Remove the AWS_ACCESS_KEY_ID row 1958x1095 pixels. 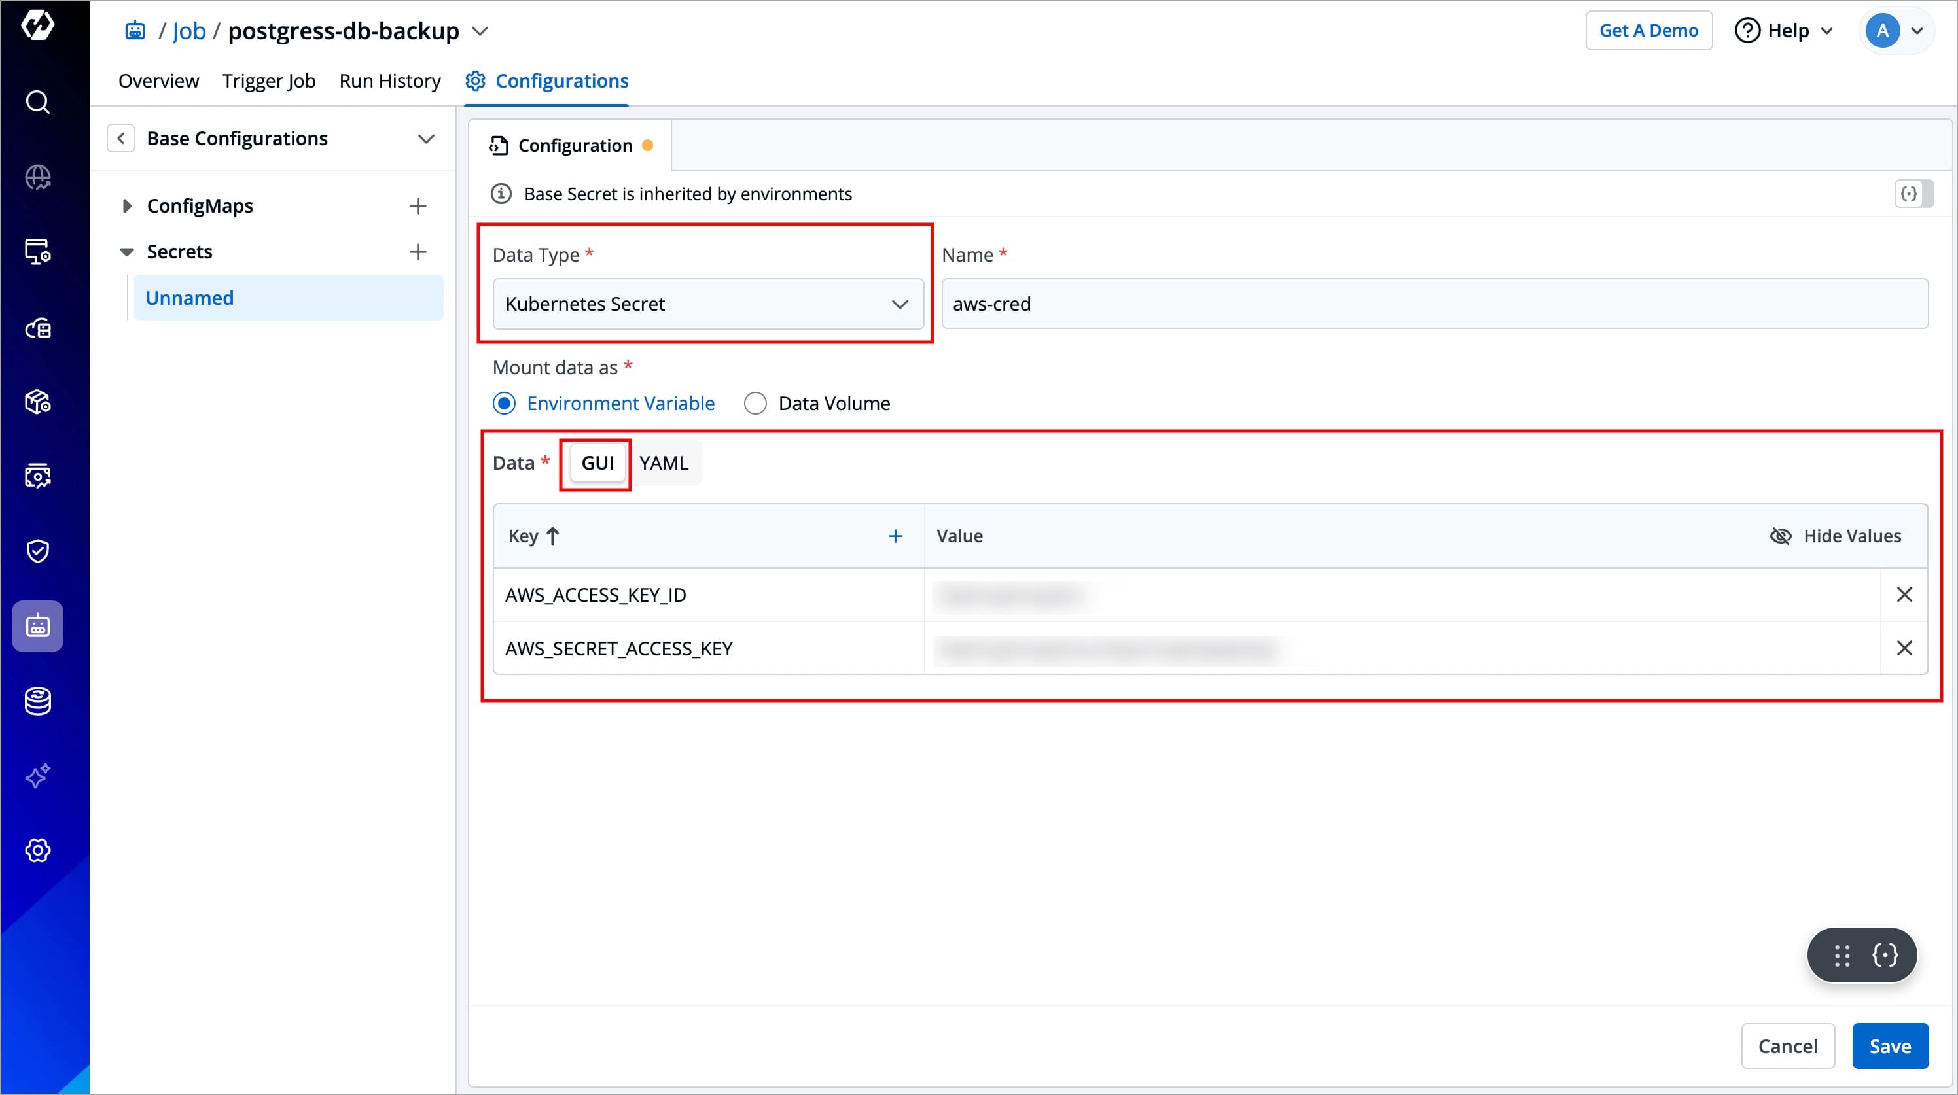pyautogui.click(x=1904, y=594)
